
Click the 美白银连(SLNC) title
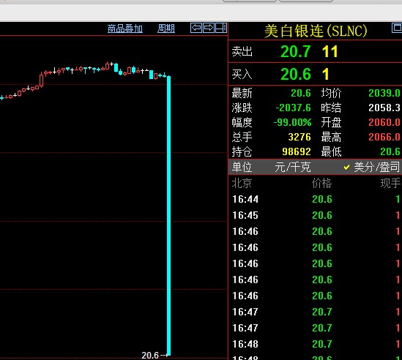tap(316, 31)
